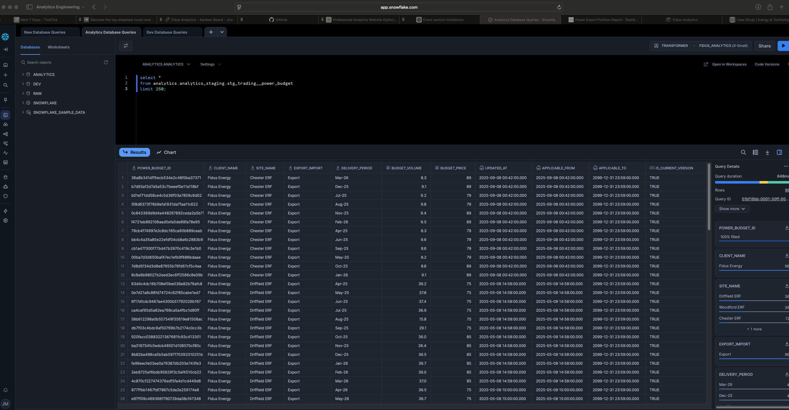Open the ANALYTICS.ANALYTICS context dropdown
Screen dimensions: 789x410
(166, 64)
